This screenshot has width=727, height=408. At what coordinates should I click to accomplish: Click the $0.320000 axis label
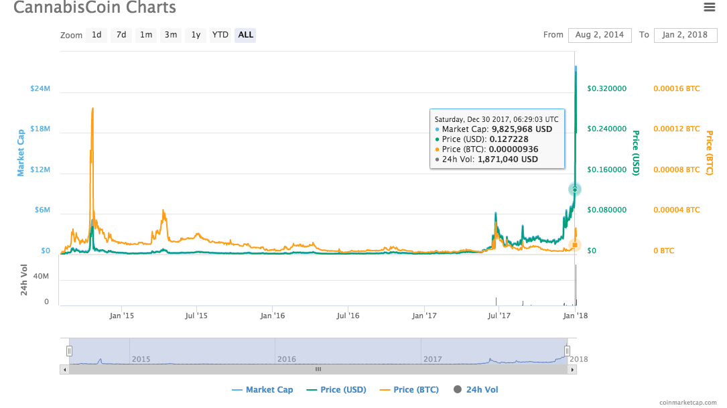[606, 88]
